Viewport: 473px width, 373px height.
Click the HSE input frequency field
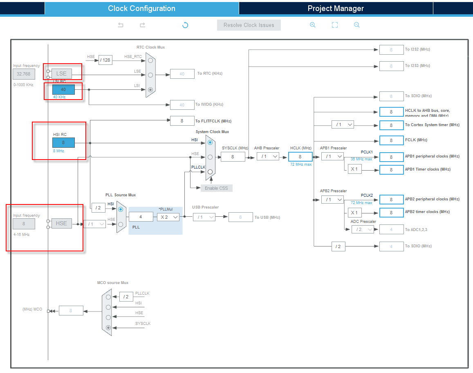[x=24, y=224]
